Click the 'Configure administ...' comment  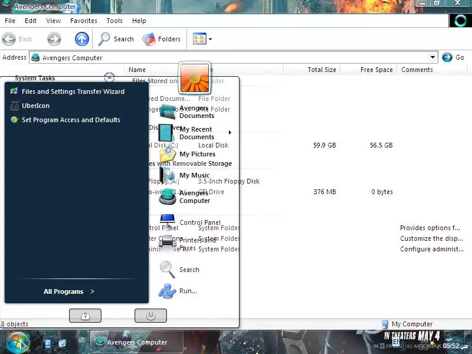pos(432,249)
